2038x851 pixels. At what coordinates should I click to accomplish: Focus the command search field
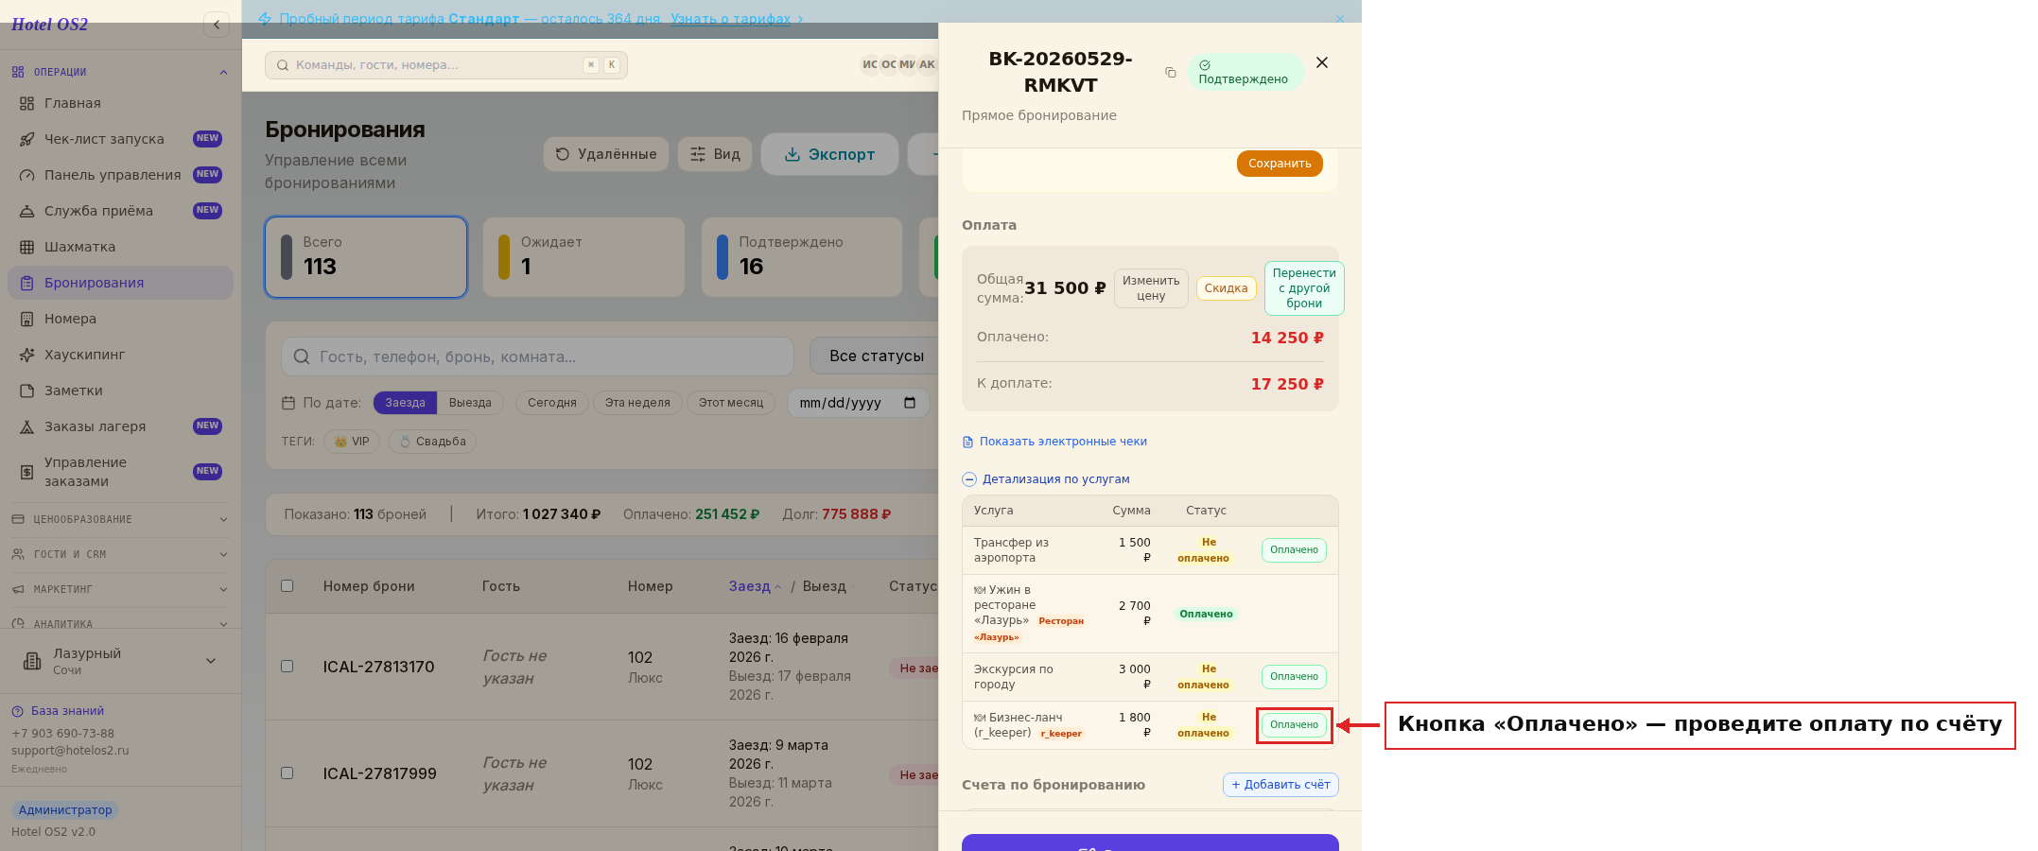446,65
